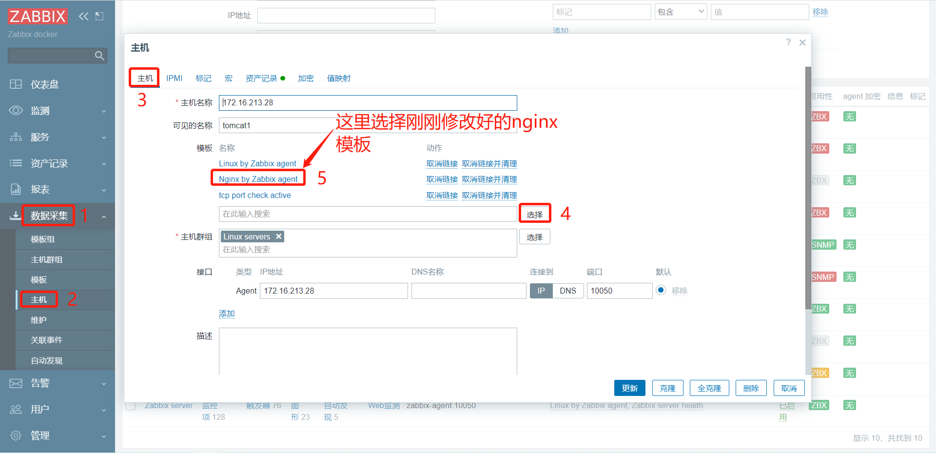936x453 pixels.
Task: Click the 服务 hierarchy icon
Action: coord(16,137)
